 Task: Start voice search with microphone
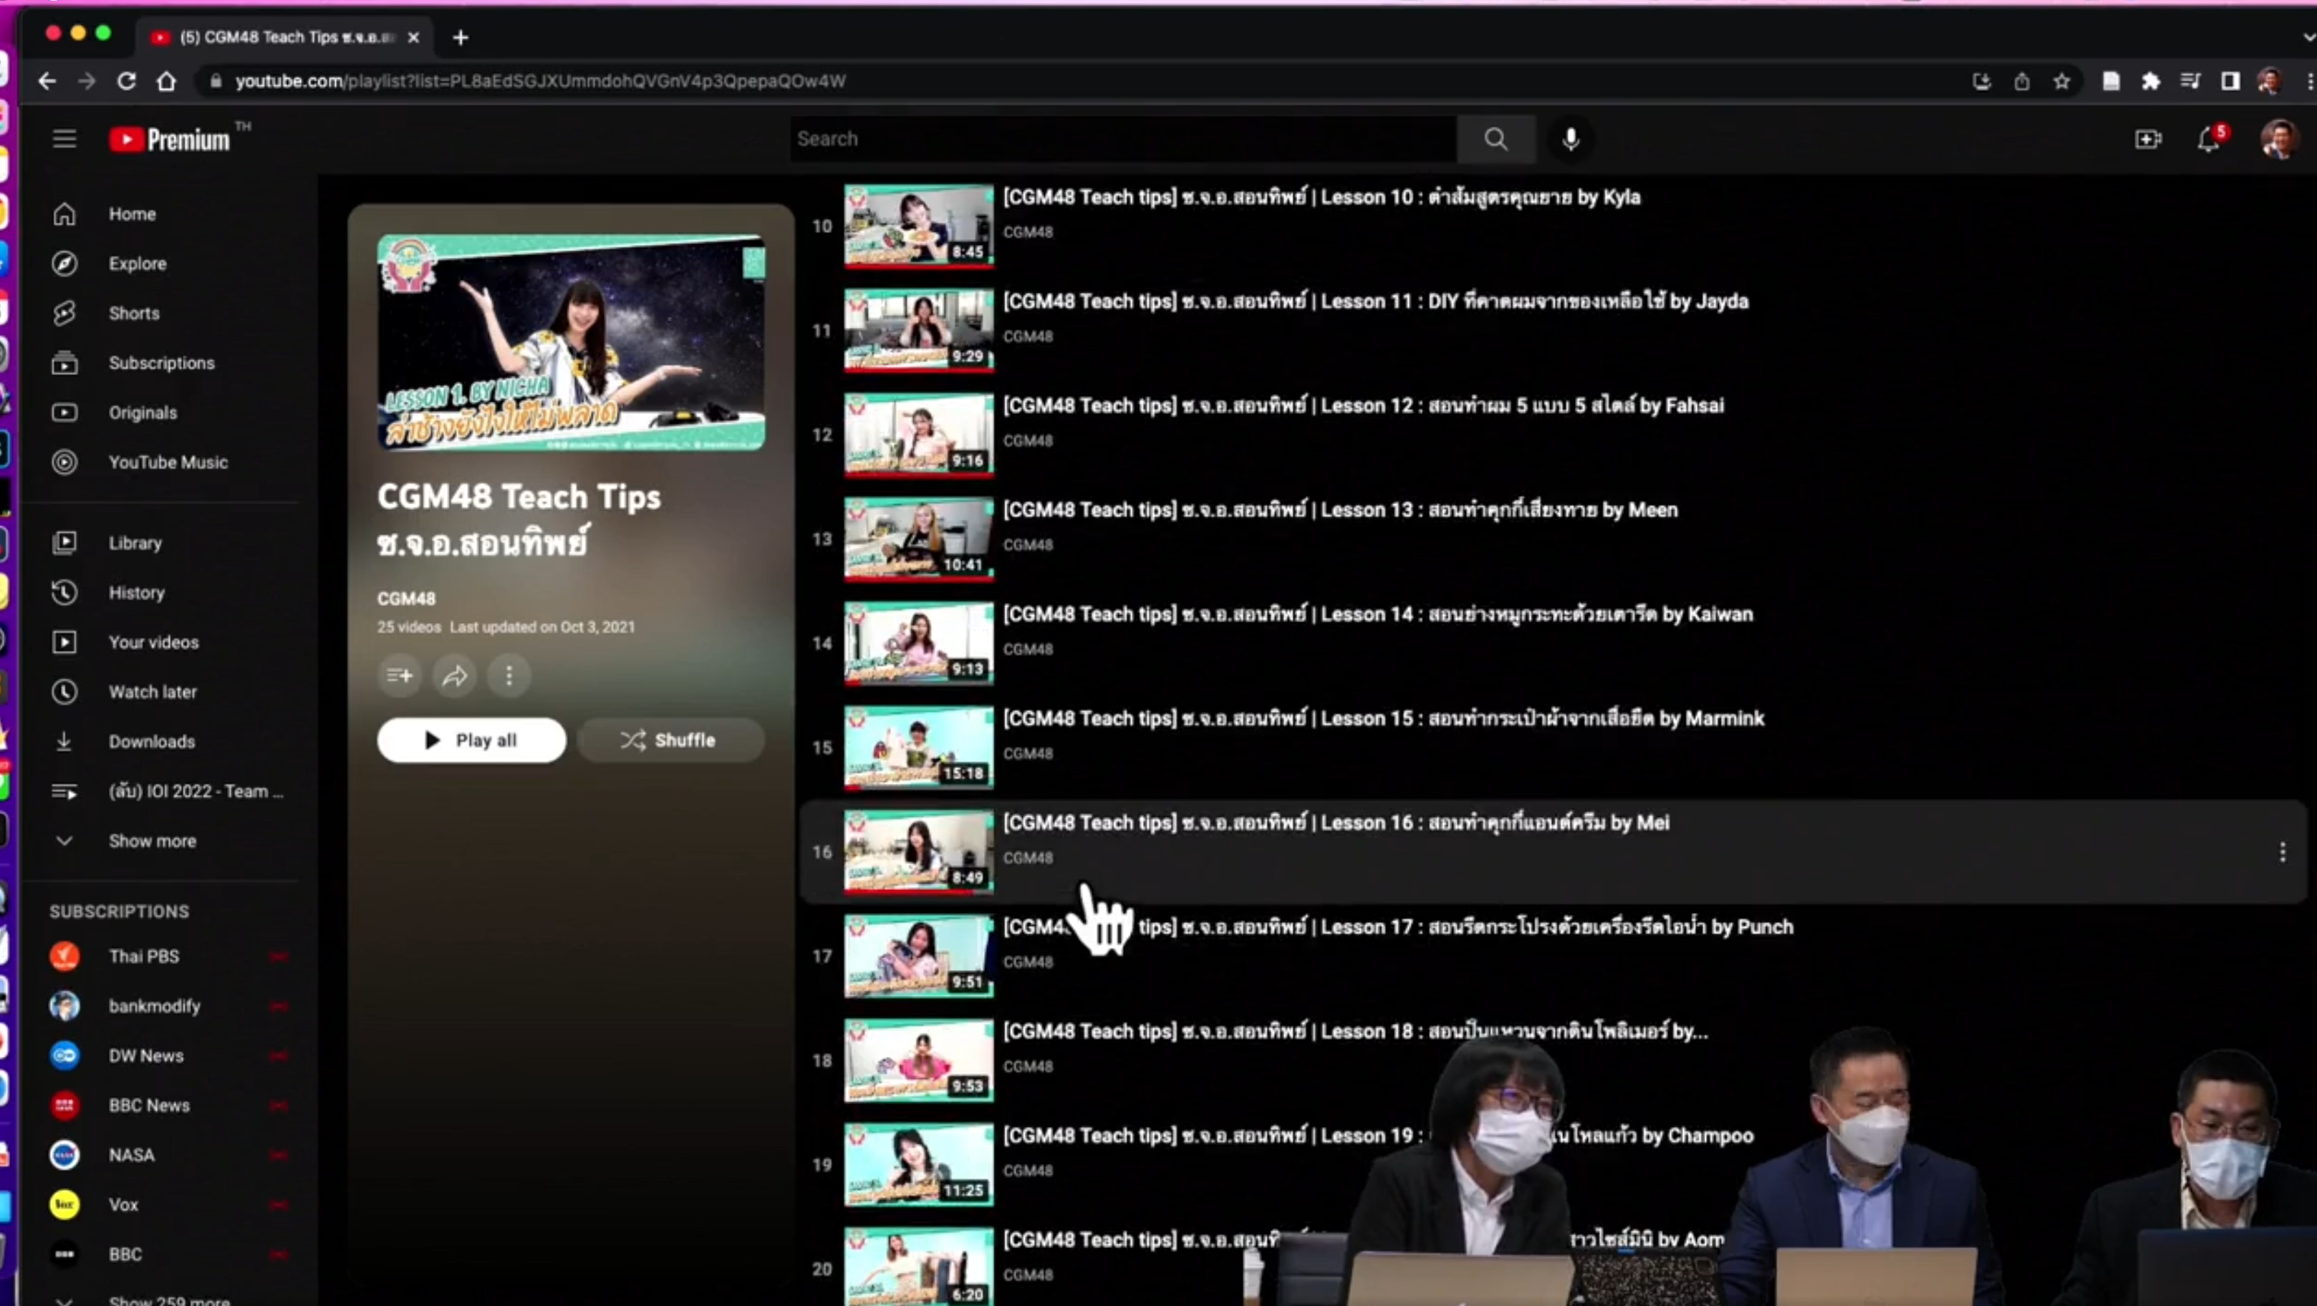pos(1571,138)
